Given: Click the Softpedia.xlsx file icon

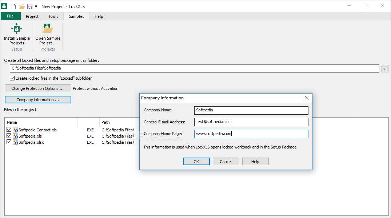Looking at the screenshot, I should click(16, 142).
